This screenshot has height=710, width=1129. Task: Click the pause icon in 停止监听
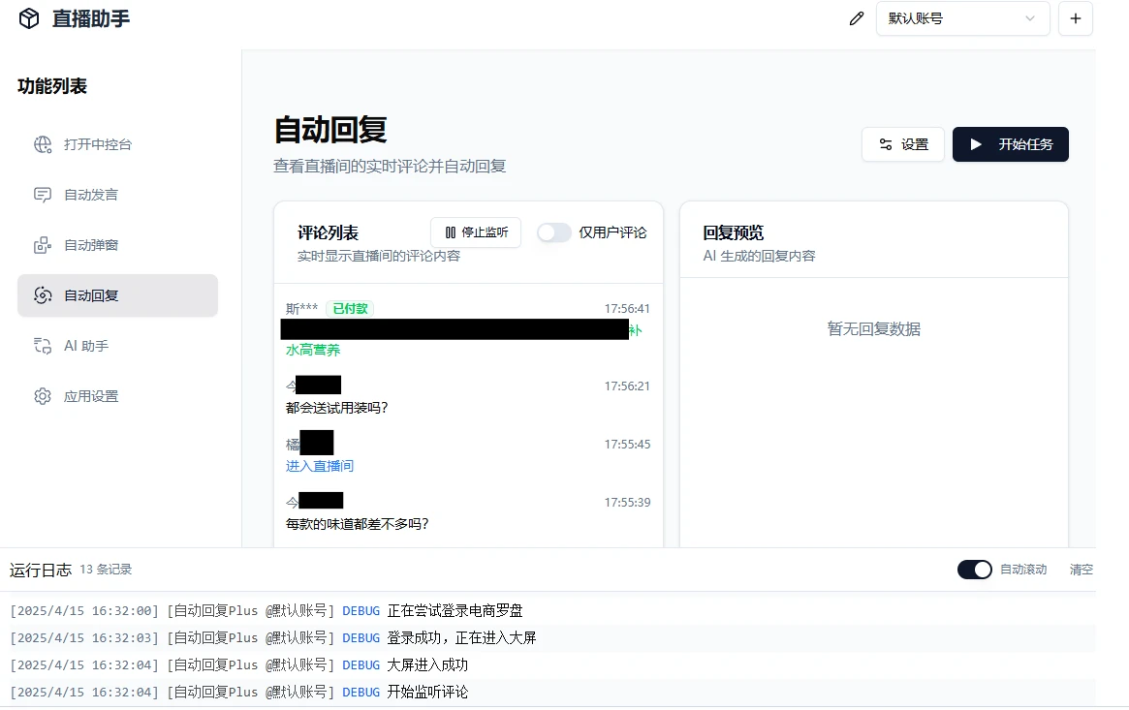tap(450, 232)
